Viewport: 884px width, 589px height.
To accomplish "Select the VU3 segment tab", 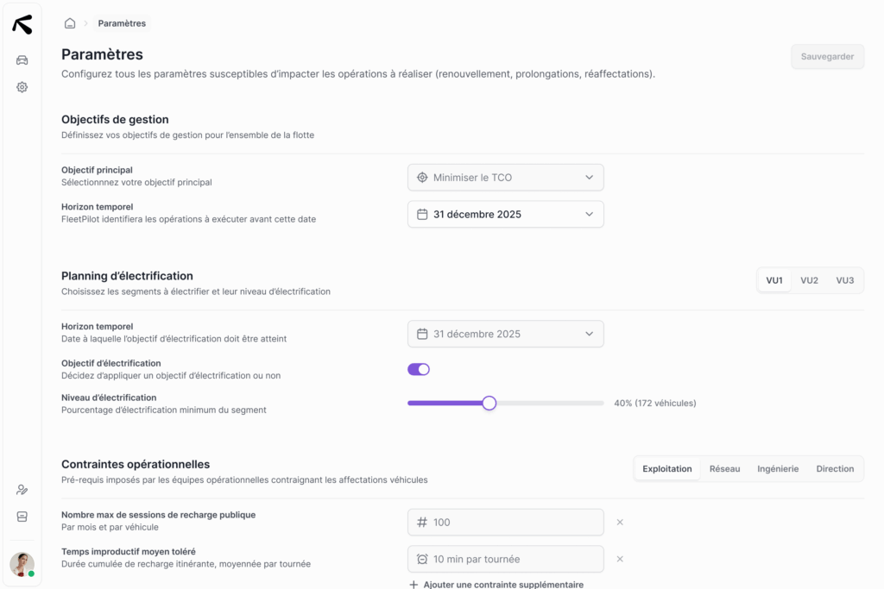I will (844, 280).
